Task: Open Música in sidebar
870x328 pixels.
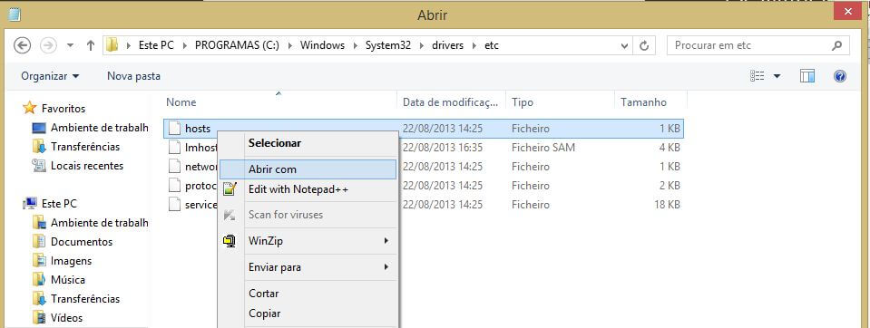Action: click(68, 280)
